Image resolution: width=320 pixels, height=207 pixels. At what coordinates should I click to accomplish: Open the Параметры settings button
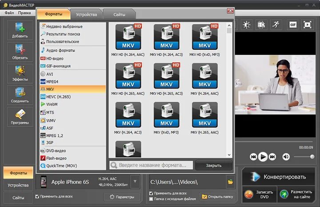click(122, 197)
